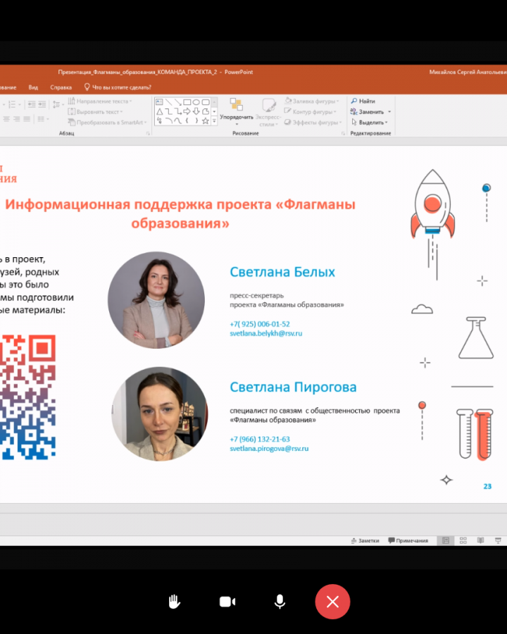Click the Найти search command

pos(366,101)
